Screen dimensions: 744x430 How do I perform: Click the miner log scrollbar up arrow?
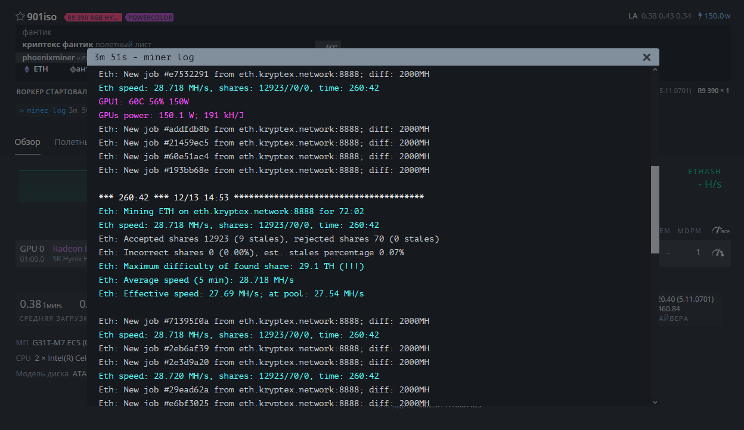(655, 70)
